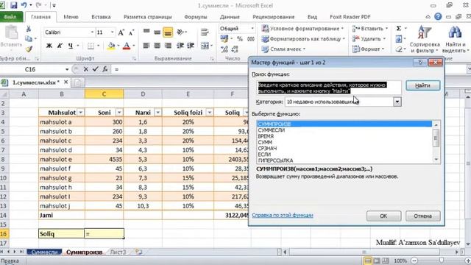471x265 pixels.
Task: Click the Clear eraser icon
Action: [x=399, y=49]
